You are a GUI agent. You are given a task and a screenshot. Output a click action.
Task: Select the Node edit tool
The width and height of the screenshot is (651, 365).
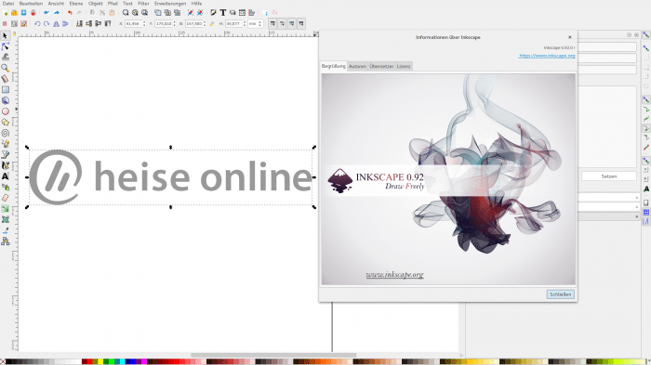tap(6, 46)
